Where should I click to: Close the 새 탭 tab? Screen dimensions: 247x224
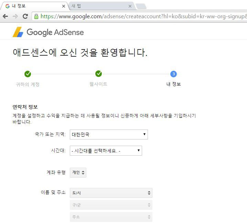point(130,6)
